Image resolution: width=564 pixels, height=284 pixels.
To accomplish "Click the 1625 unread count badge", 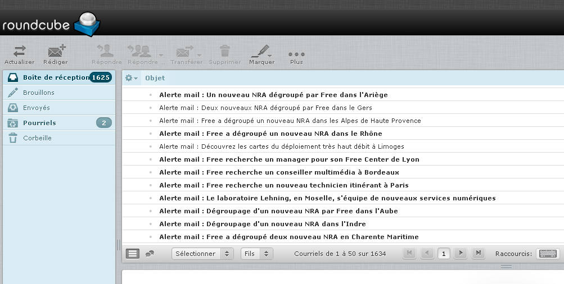I will coord(101,77).
